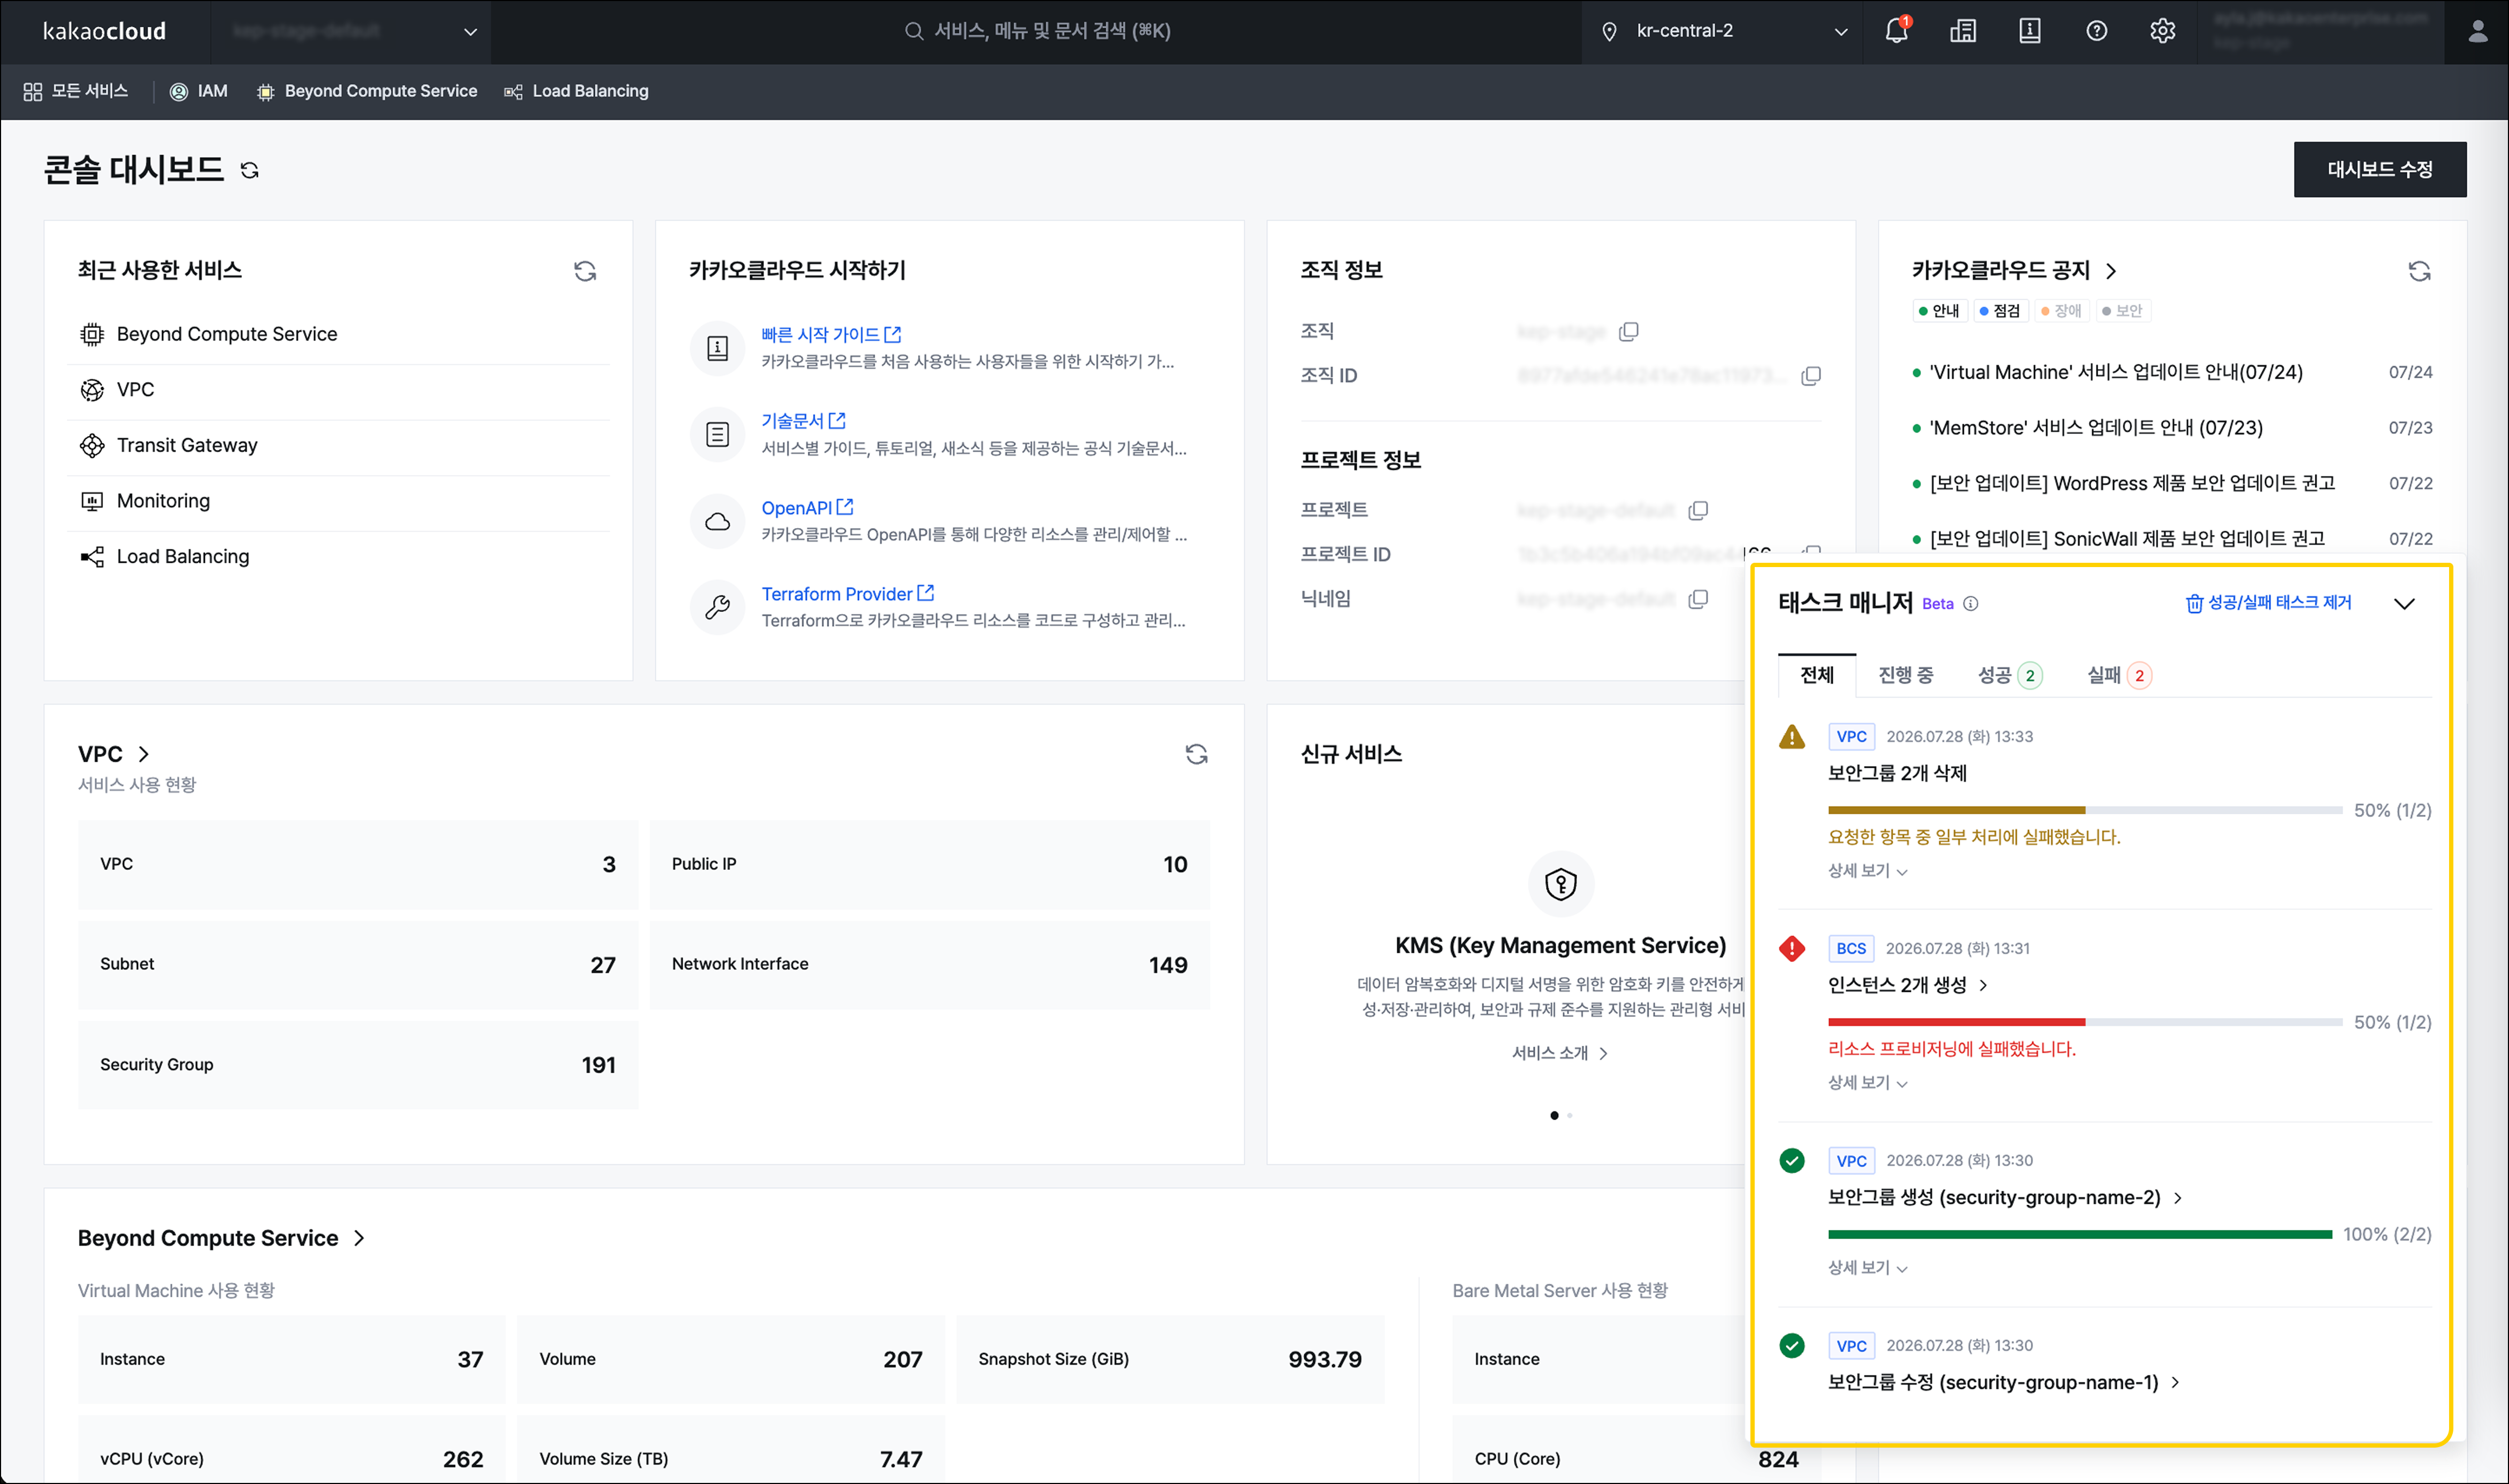Click the OpenAPI cloud icon
Screen dimensions: 2509x1484
[717, 521]
